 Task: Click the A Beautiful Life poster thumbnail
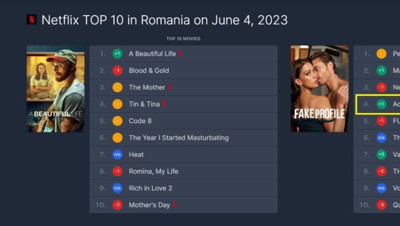point(56,89)
